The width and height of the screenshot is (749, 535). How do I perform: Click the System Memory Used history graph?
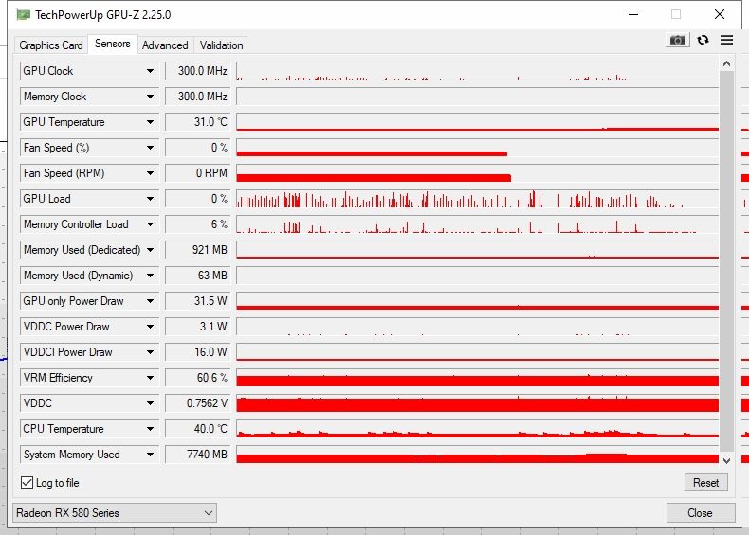pyautogui.click(x=478, y=455)
